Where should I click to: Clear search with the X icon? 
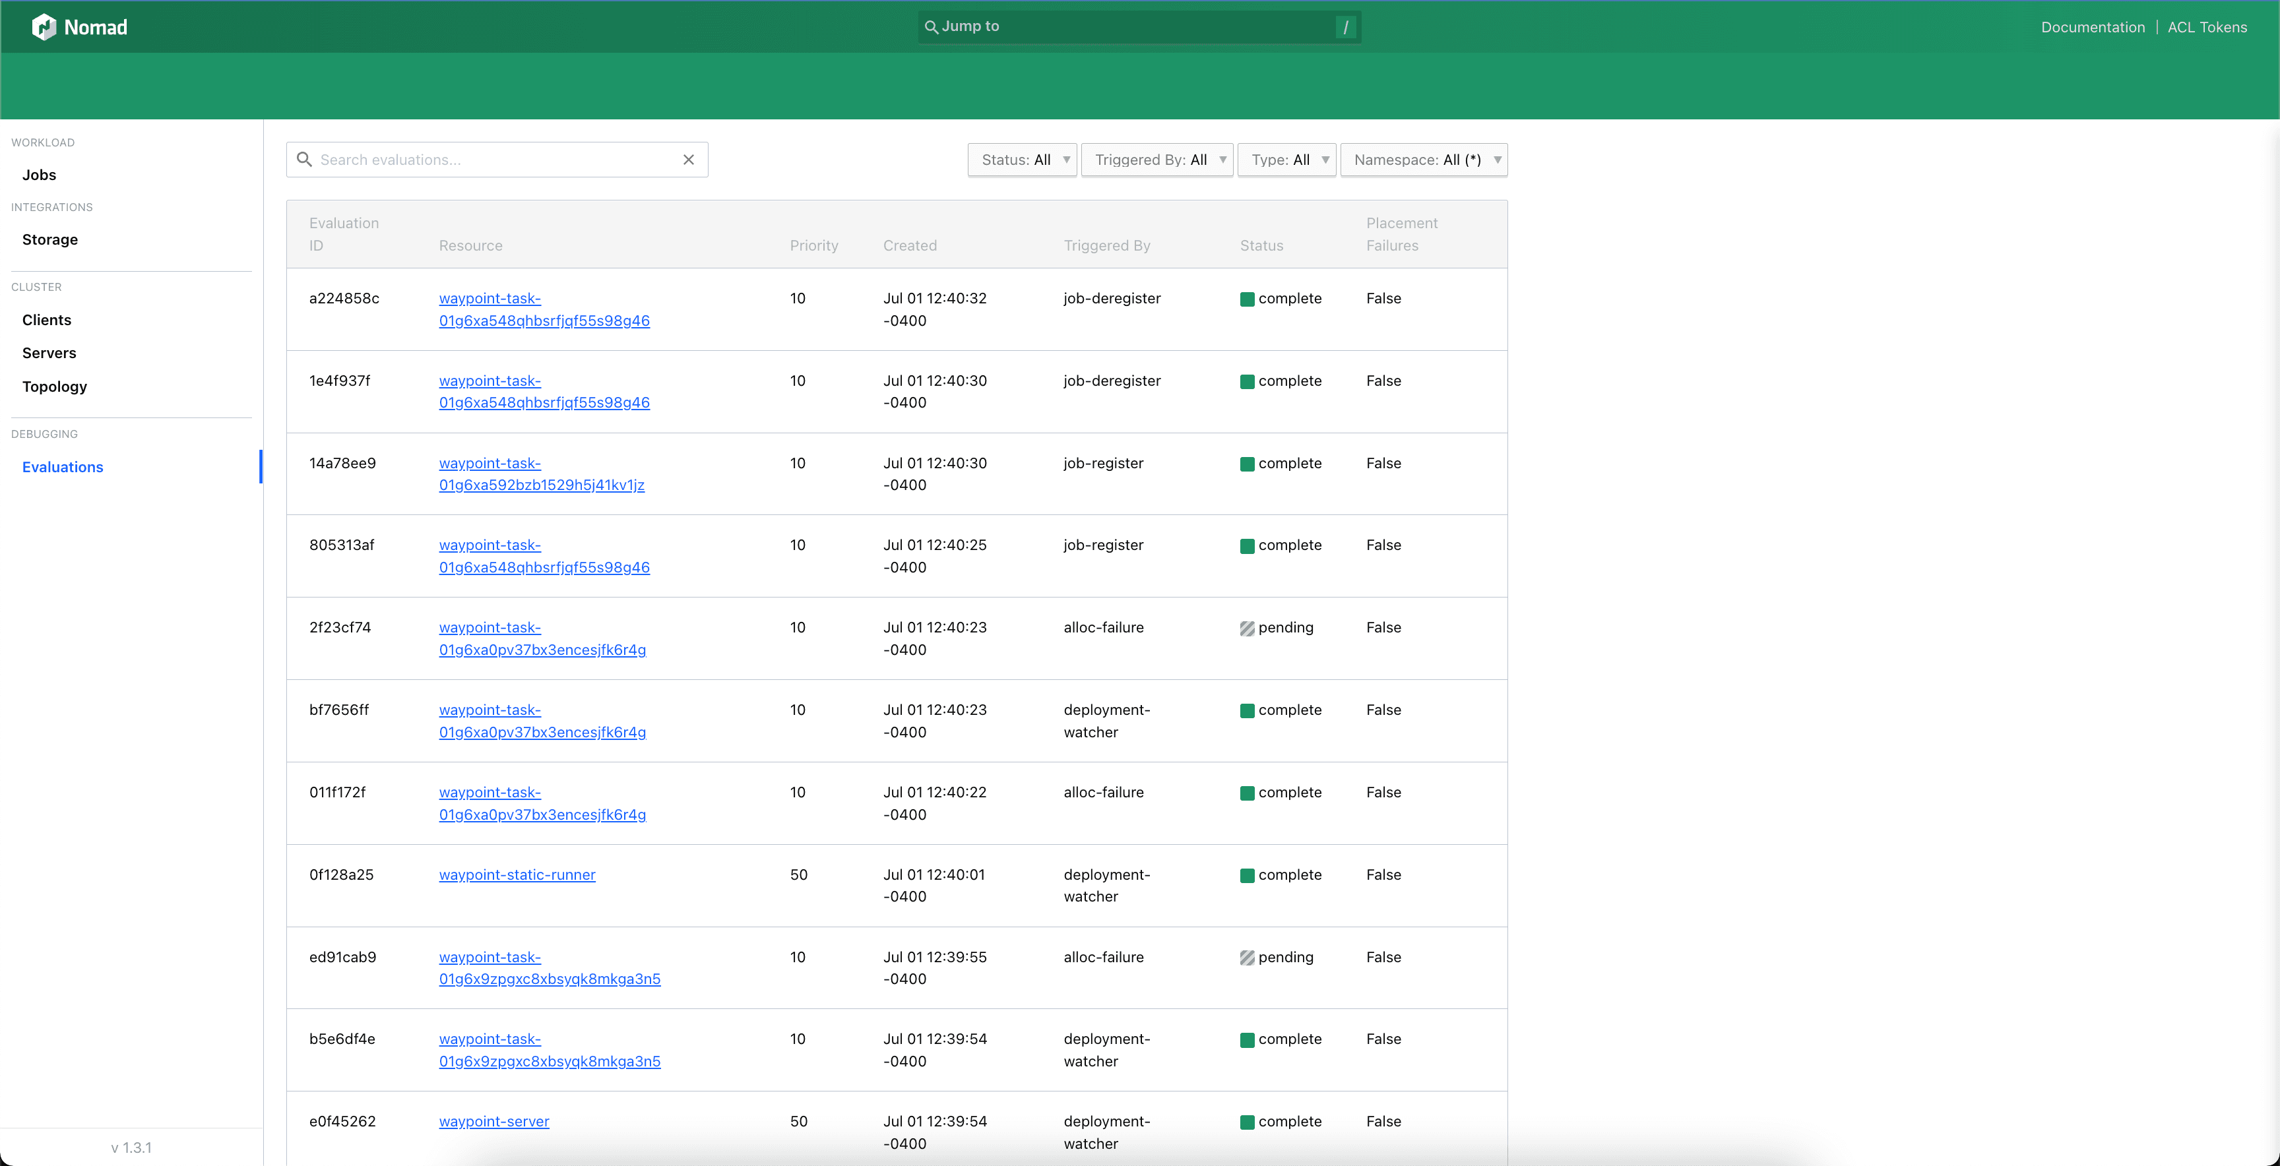tap(689, 159)
